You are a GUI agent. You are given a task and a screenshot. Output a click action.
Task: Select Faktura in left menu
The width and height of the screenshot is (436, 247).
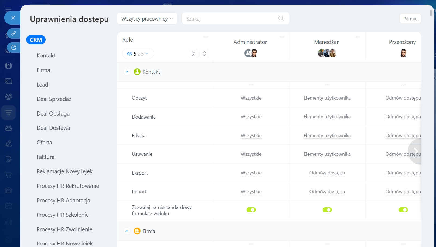(46, 157)
